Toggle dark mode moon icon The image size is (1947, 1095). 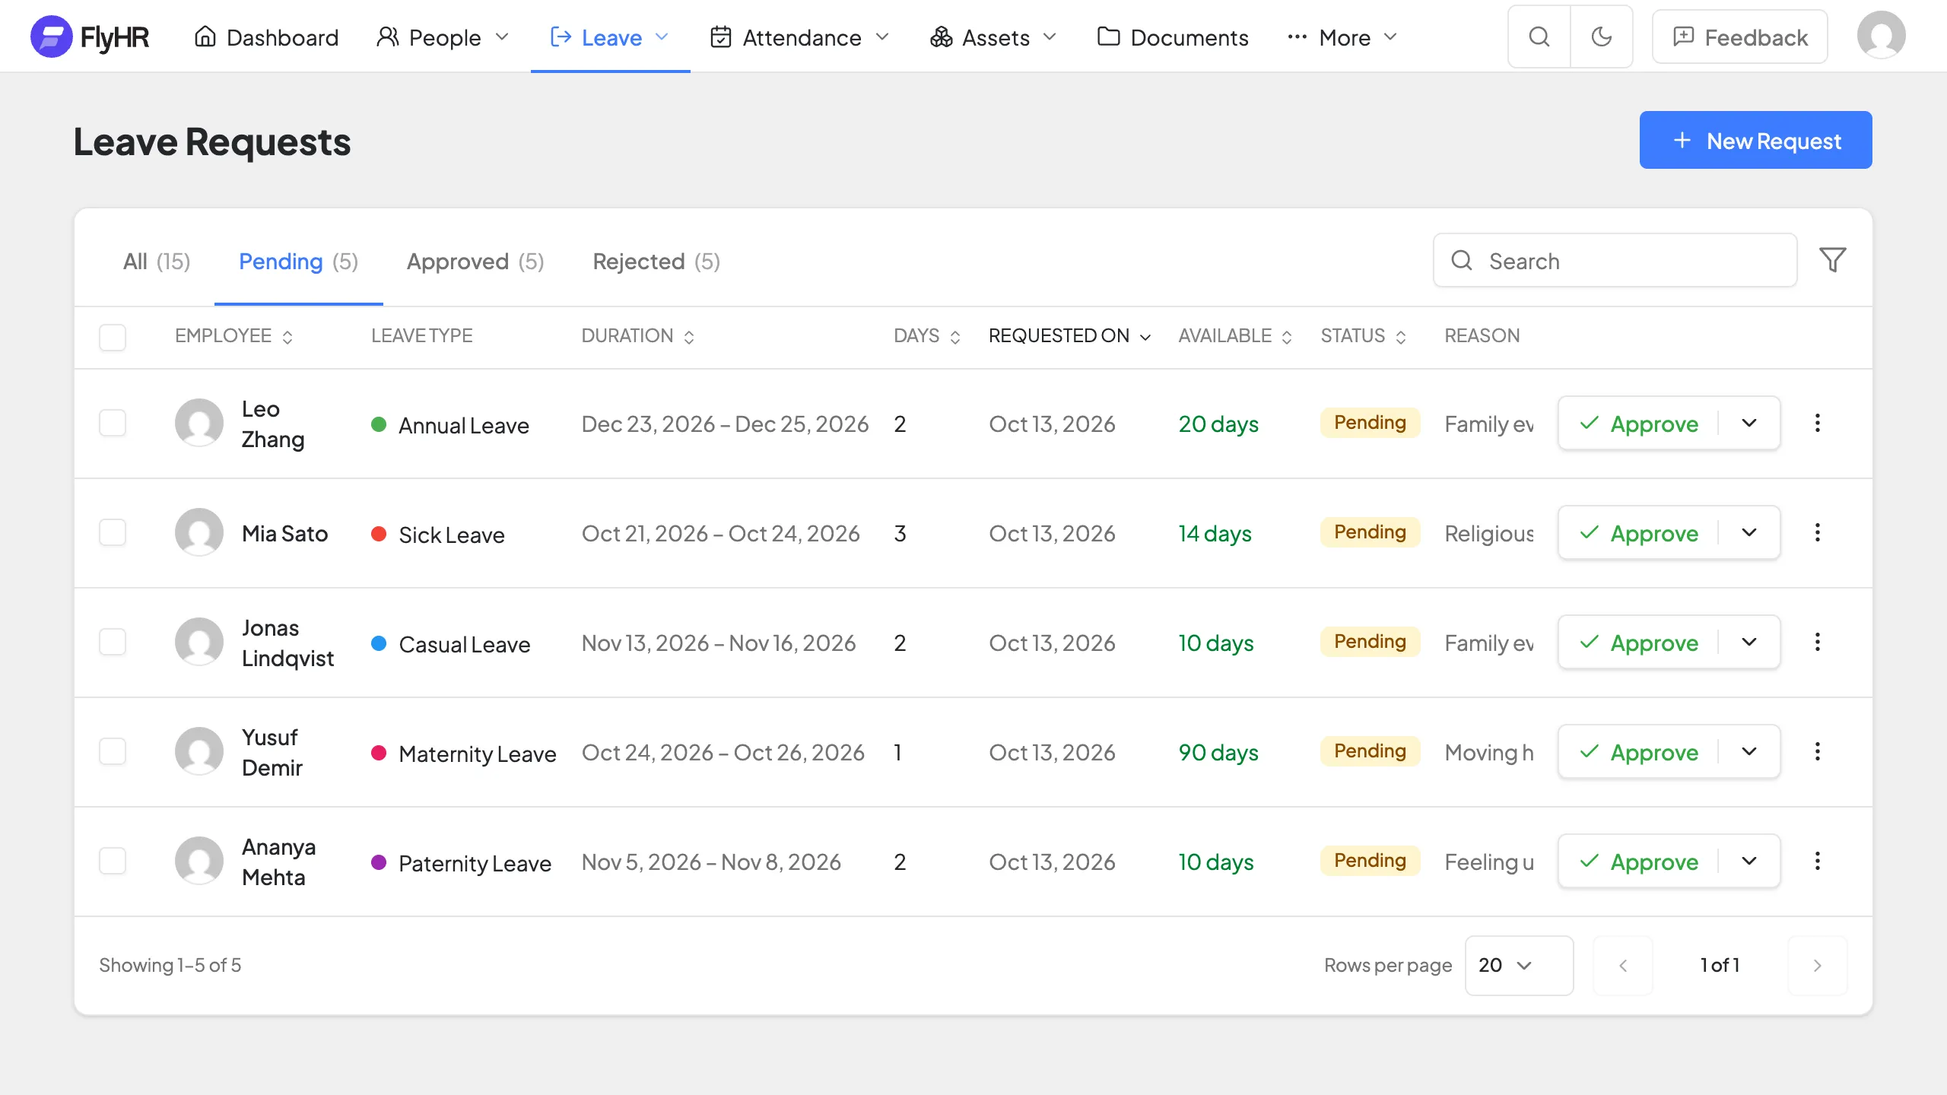[x=1602, y=36]
